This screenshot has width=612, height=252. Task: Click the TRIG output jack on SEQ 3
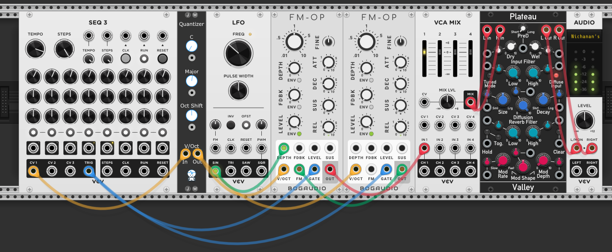click(89, 171)
